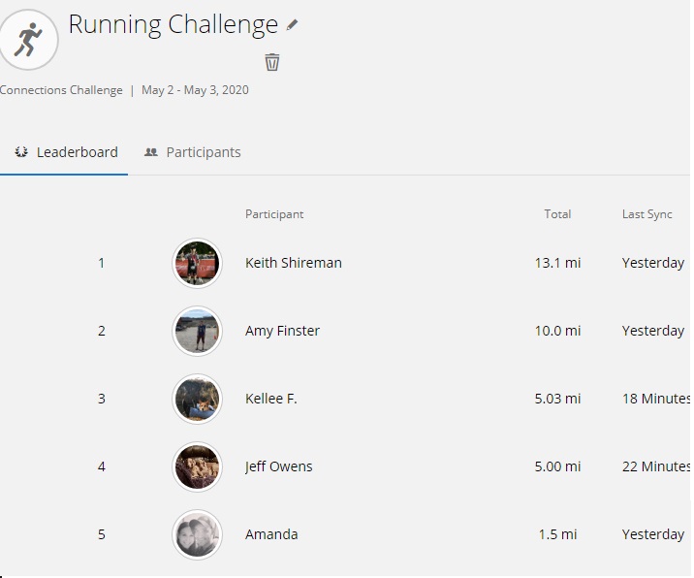This screenshot has width=694, height=578.
Task: Click the Last Sync column header
Action: point(647,214)
